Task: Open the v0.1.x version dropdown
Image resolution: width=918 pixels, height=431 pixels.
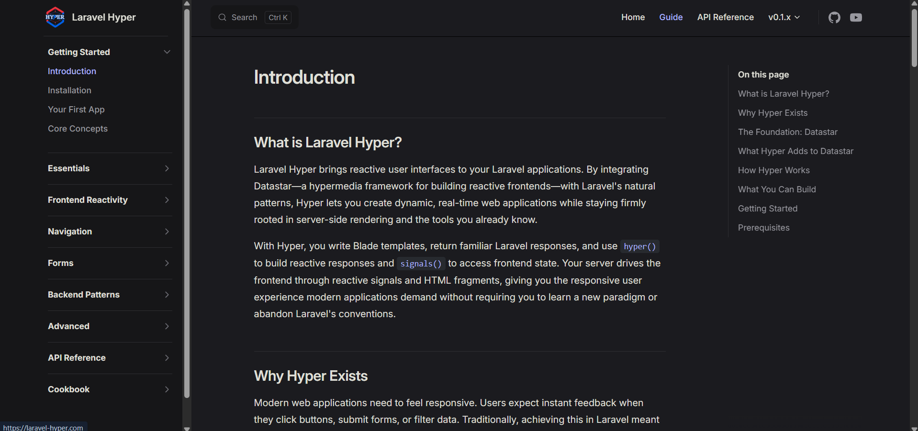Action: [784, 17]
